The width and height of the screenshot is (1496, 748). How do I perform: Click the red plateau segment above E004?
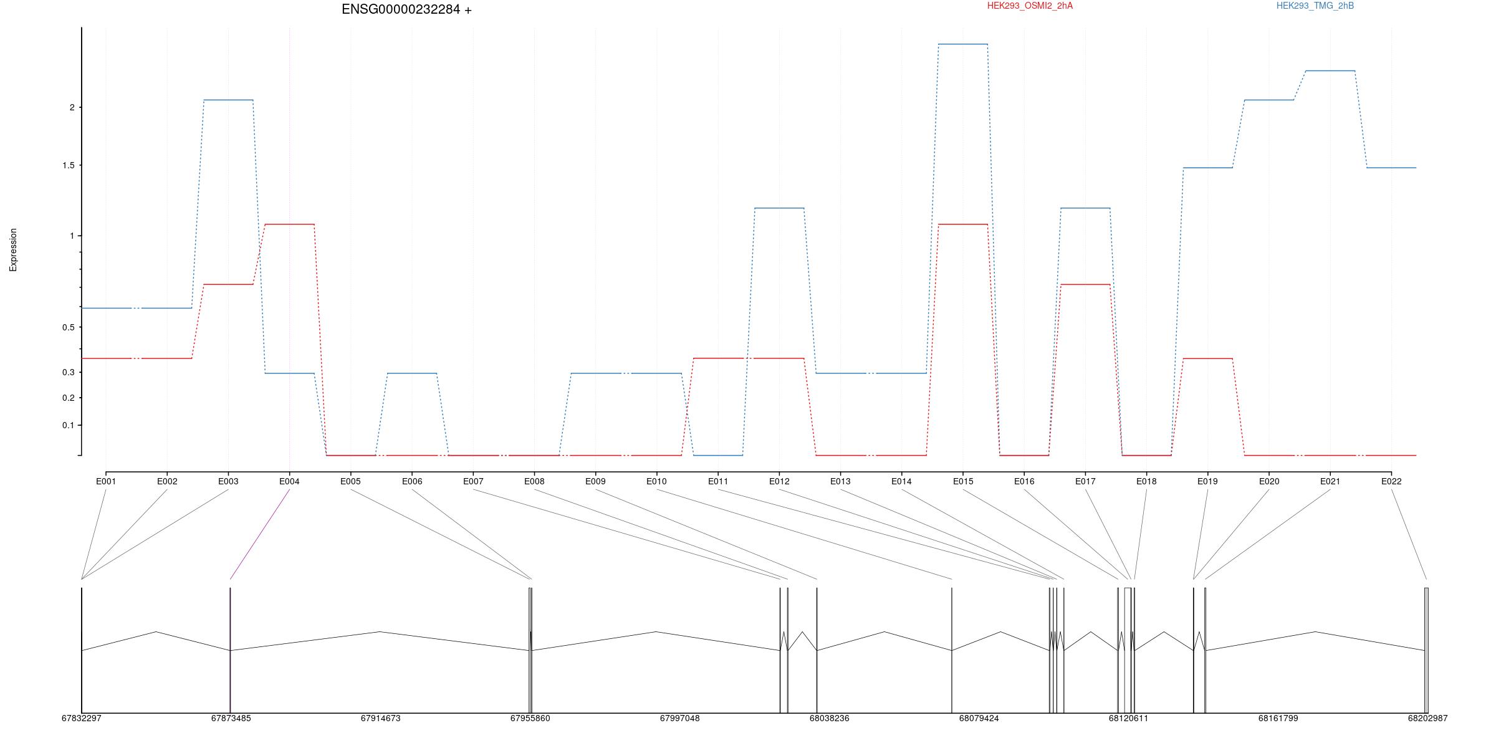coord(289,224)
